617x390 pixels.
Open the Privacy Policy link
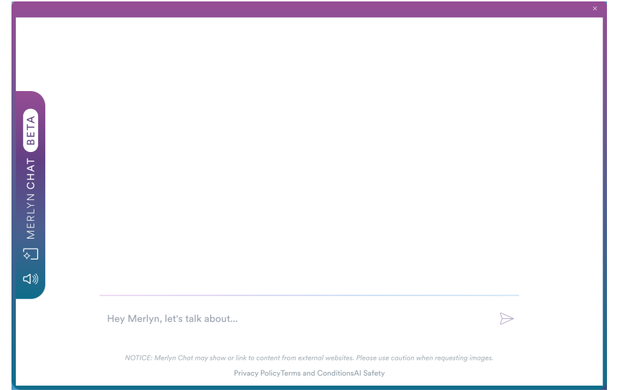pos(257,373)
